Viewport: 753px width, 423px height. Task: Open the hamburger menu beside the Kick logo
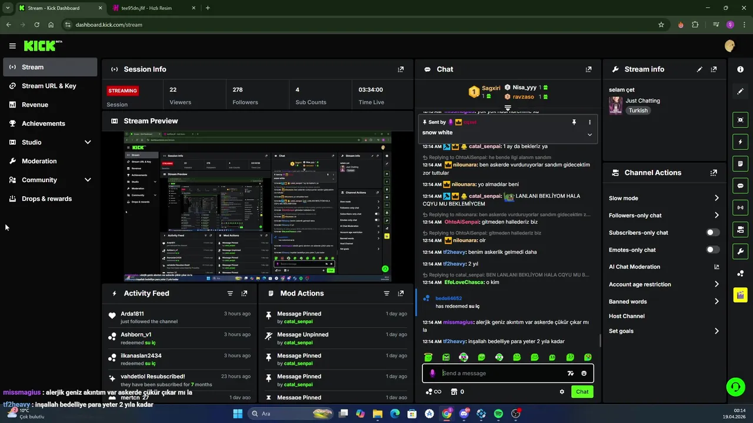tap(12, 46)
